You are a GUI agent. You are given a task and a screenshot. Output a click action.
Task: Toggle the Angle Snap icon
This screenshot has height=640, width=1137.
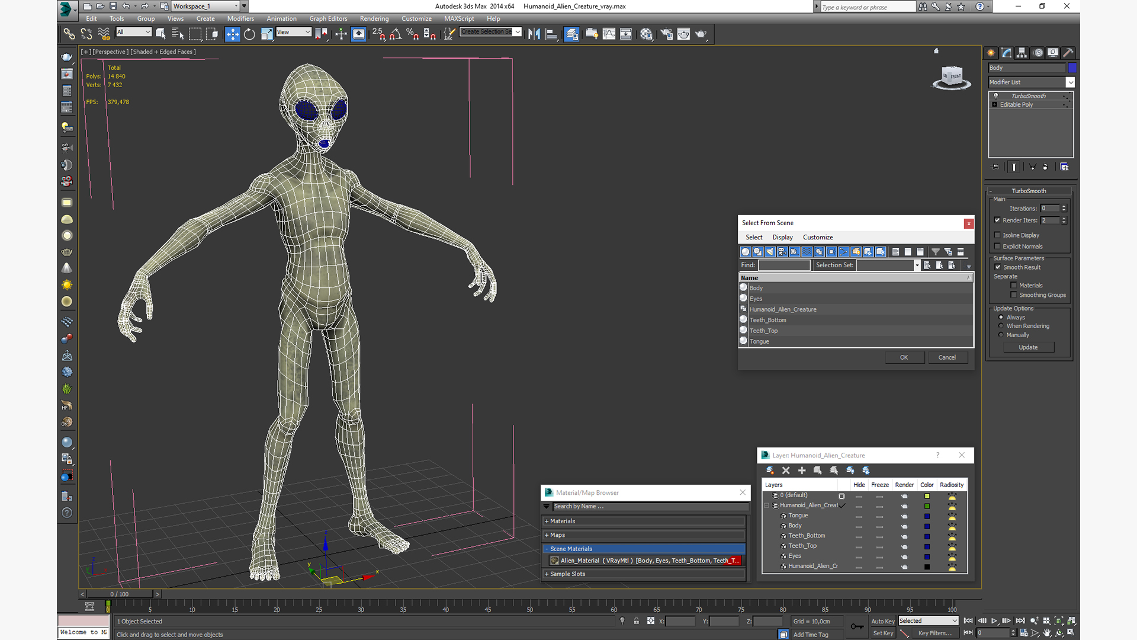click(396, 34)
